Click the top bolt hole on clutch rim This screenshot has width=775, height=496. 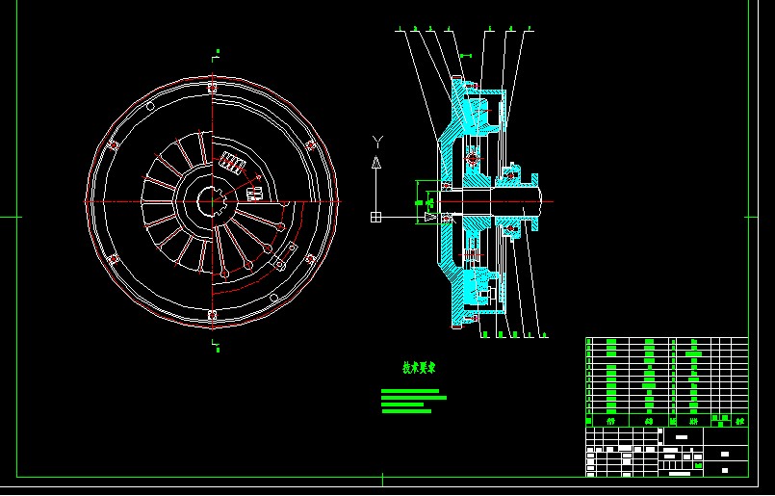point(212,89)
